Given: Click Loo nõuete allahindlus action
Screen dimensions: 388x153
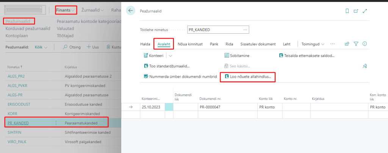Looking at the screenshot, I should coord(248,76).
